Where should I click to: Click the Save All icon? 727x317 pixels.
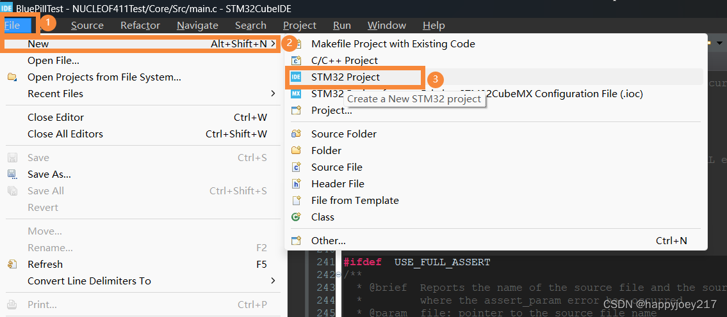click(13, 191)
